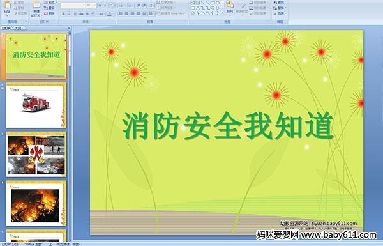Viewport: 383px width, 246px height.
Task: Toggle Underline formatting
Action: [x=75, y=14]
